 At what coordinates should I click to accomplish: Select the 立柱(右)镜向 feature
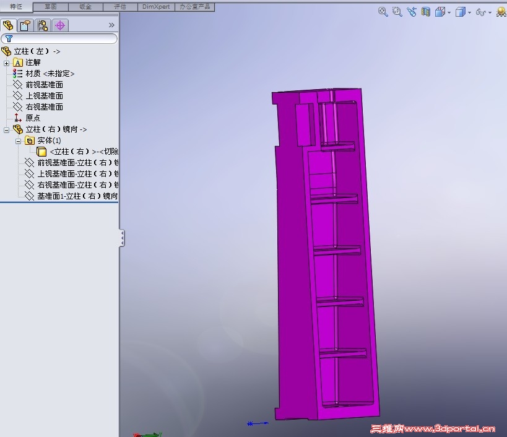point(50,129)
